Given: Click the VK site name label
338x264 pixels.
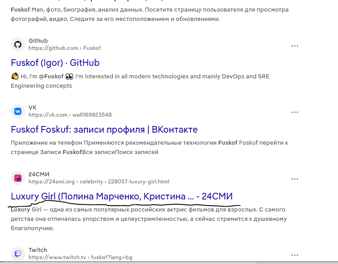Looking at the screenshot, I should click(x=33, y=108).
